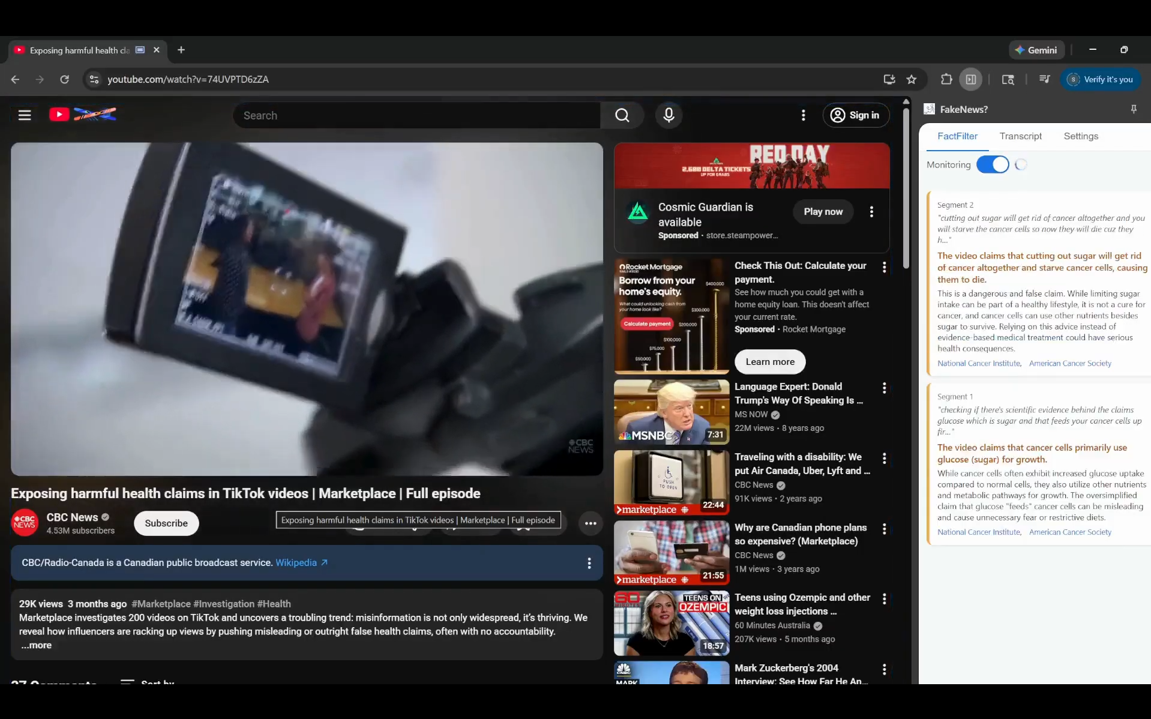The width and height of the screenshot is (1151, 719).
Task: Reload the YouTube page
Action: (64, 79)
